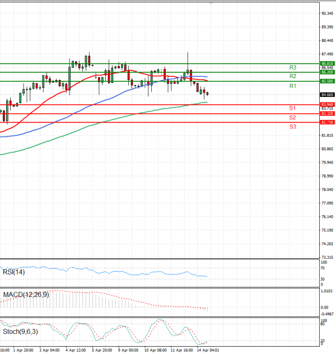Select the current price 84.660 tag
Screen dimensions: 336x354
pyautogui.click(x=327, y=95)
